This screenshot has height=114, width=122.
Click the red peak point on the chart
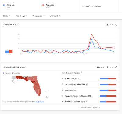click(91, 34)
